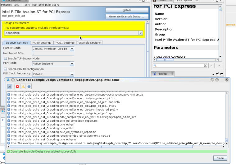The width and height of the screenshot is (236, 165).
Task: Click message log scroll-left arrow
Action: tap(8, 147)
